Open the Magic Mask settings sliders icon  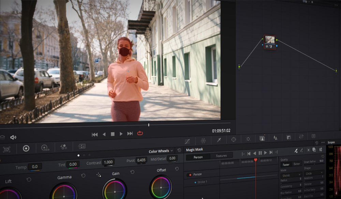(x=321, y=150)
